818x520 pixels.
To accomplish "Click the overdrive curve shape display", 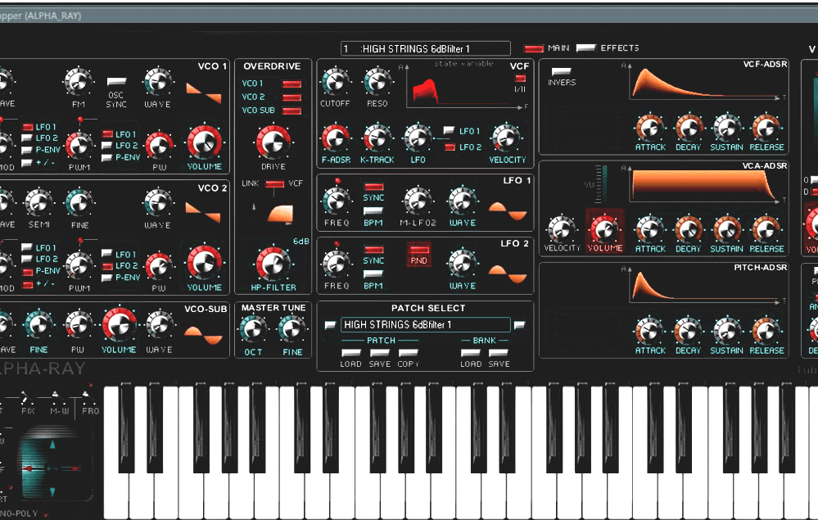I will point(281,214).
